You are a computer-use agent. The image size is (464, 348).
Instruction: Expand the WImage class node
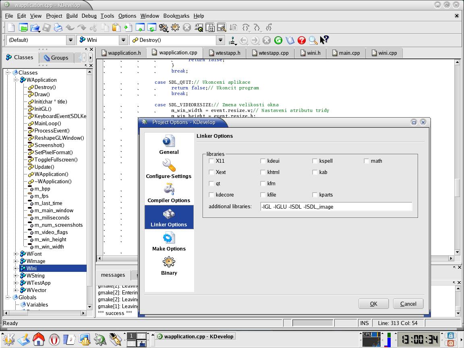click(16, 261)
